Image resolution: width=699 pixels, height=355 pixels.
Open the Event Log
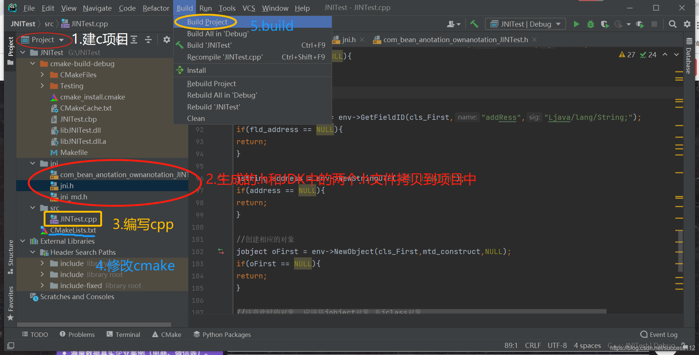(659, 335)
